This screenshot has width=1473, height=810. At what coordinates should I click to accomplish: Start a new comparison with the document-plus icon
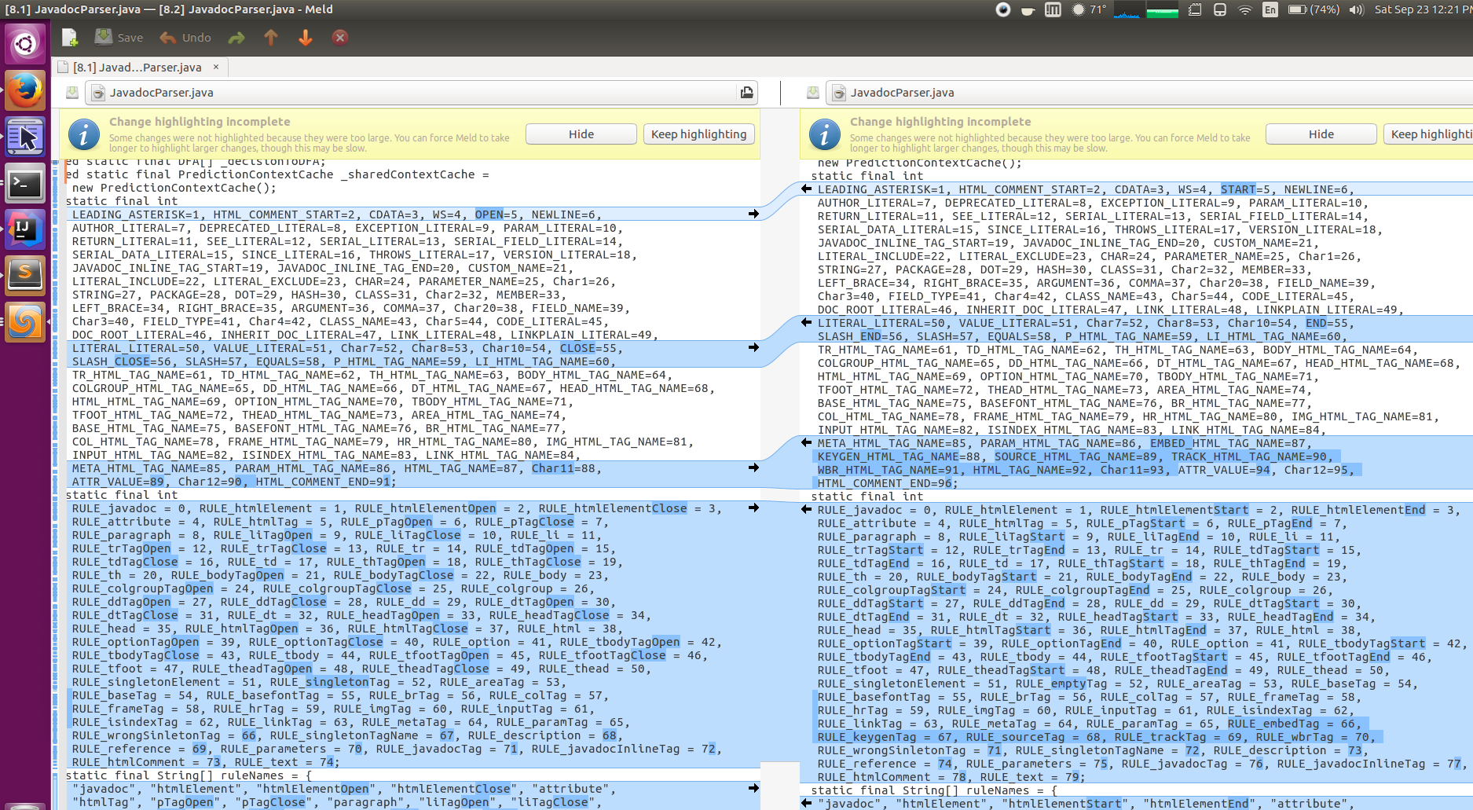[x=70, y=37]
